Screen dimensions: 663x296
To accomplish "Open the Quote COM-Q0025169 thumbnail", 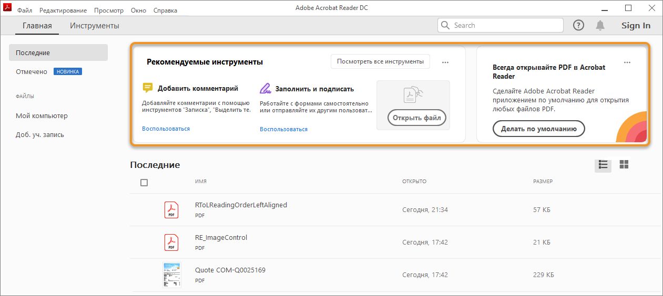I will click(171, 274).
